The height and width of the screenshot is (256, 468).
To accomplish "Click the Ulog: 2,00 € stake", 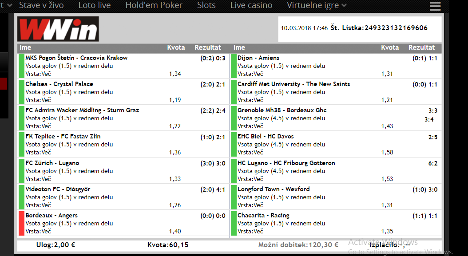I will point(56,245).
